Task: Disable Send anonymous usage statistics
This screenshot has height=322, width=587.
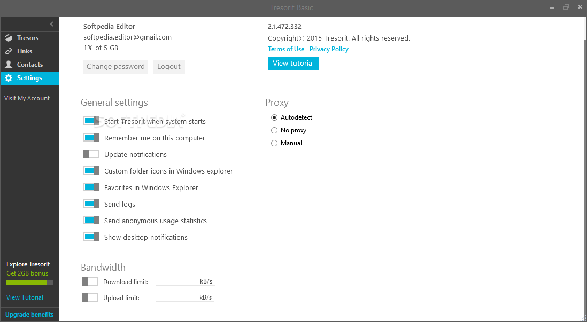Action: point(91,221)
